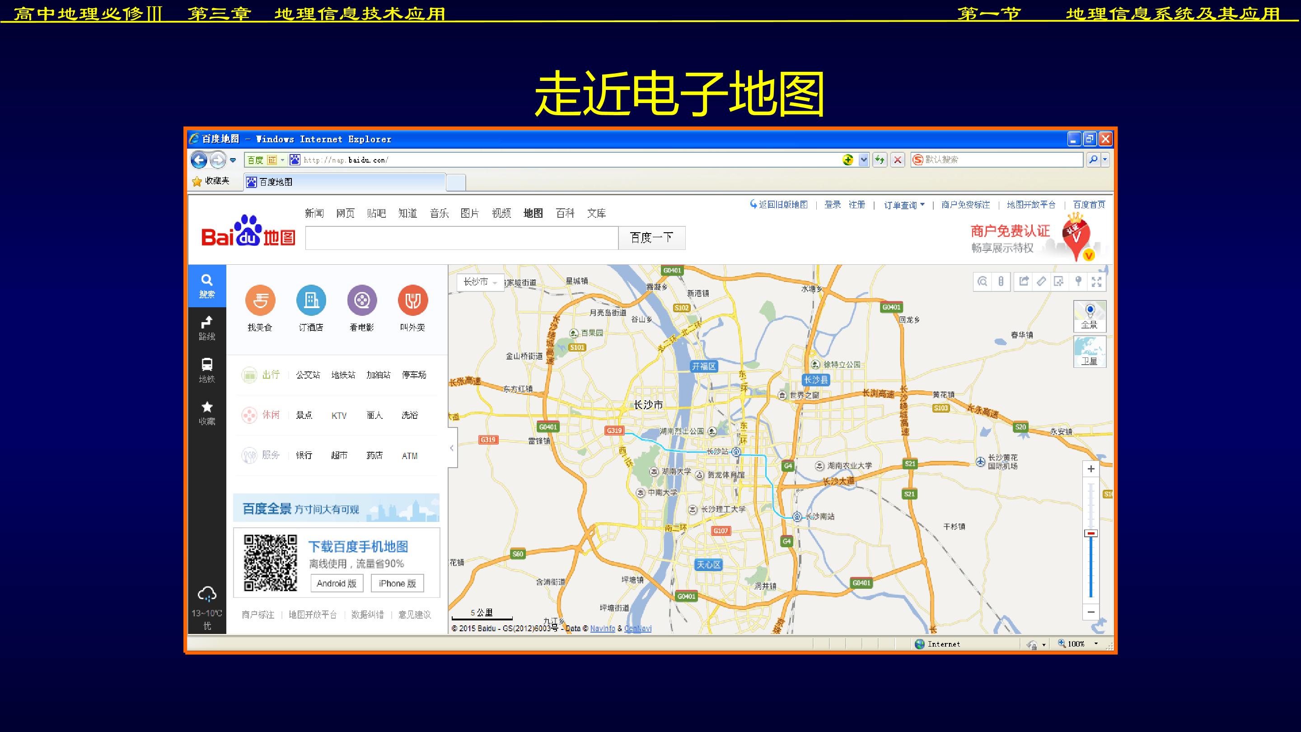
Task: Open the 找美食 food finder icon
Action: 260,300
